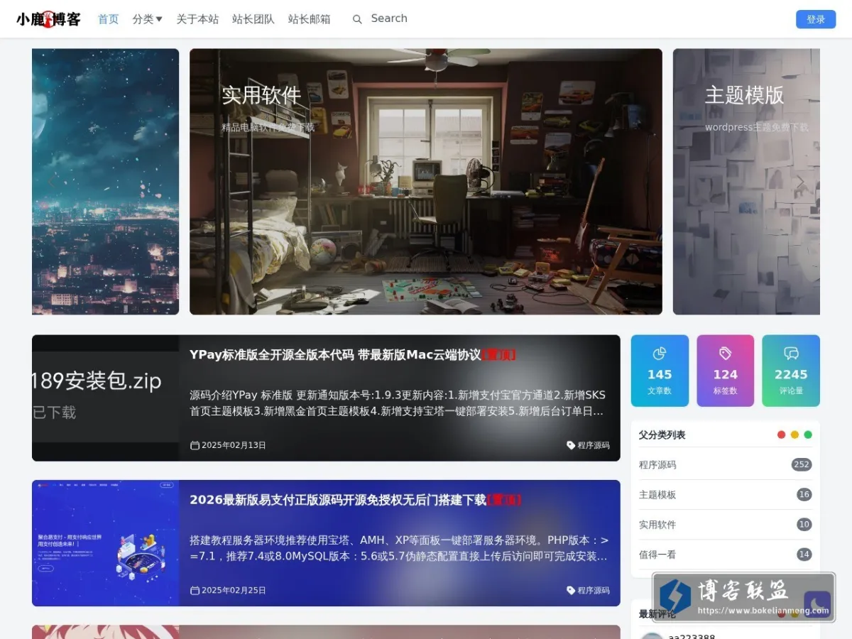Open the 首页 nav item
Image resolution: width=852 pixels, height=639 pixels.
pyautogui.click(x=109, y=19)
